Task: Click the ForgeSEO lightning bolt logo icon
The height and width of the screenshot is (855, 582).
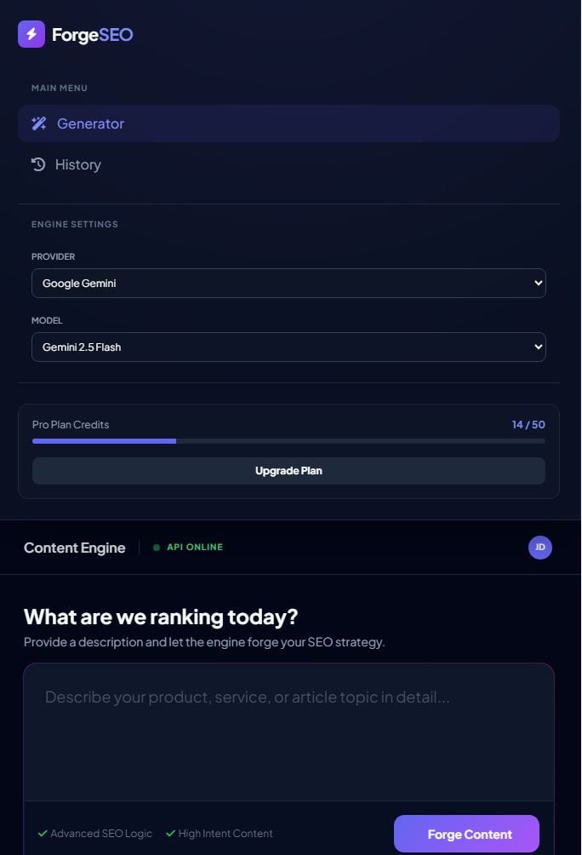Action: (x=31, y=34)
